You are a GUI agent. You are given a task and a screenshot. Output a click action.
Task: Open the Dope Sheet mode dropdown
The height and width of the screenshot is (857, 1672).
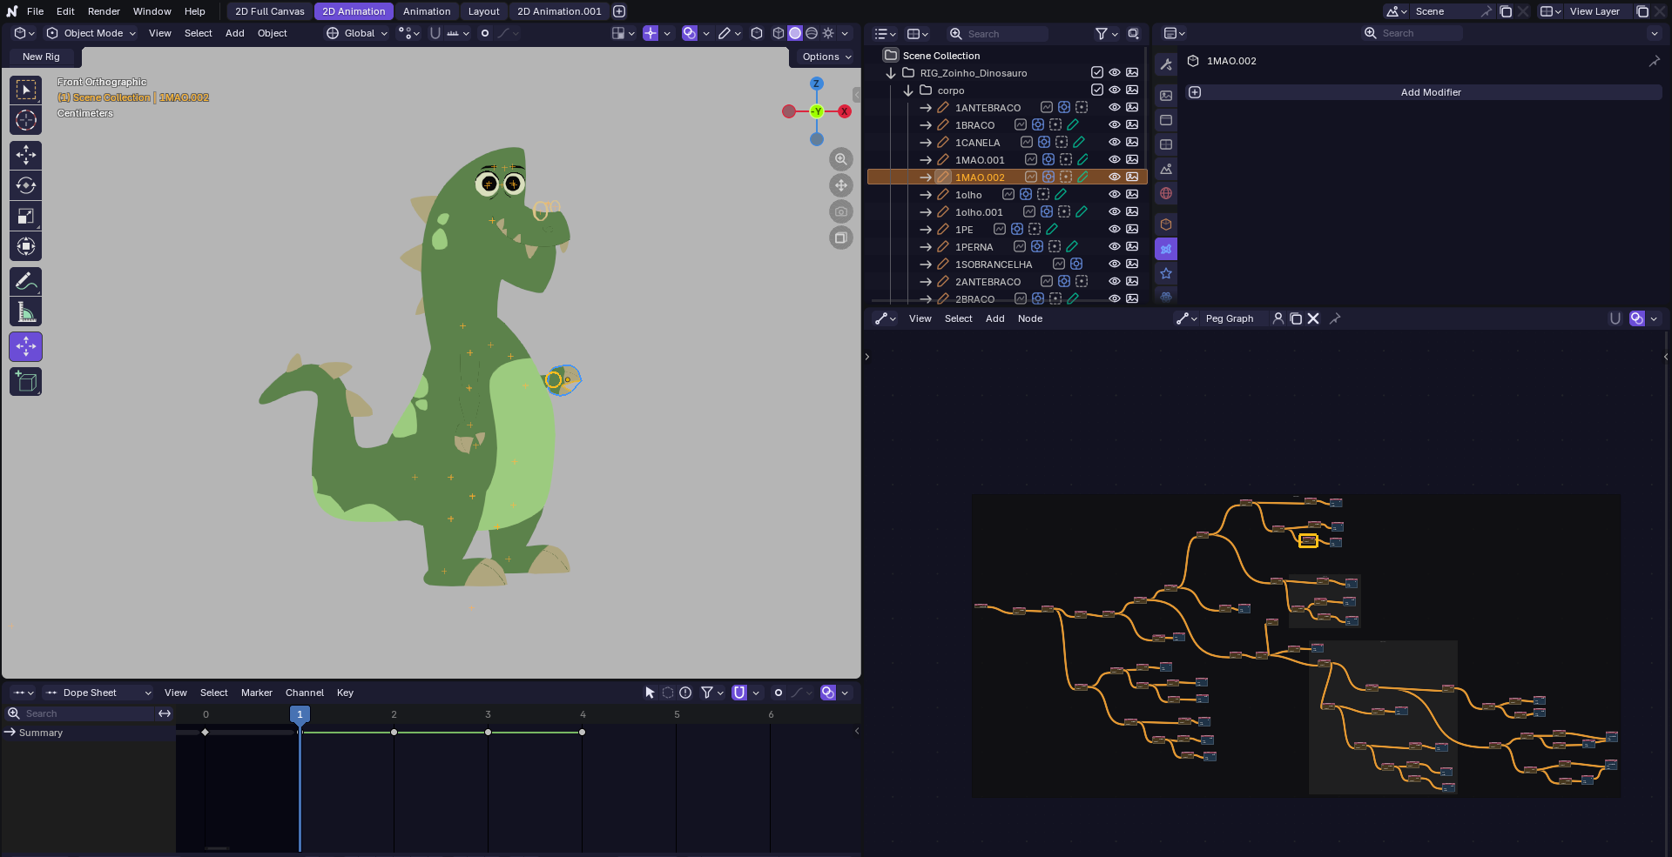click(98, 693)
